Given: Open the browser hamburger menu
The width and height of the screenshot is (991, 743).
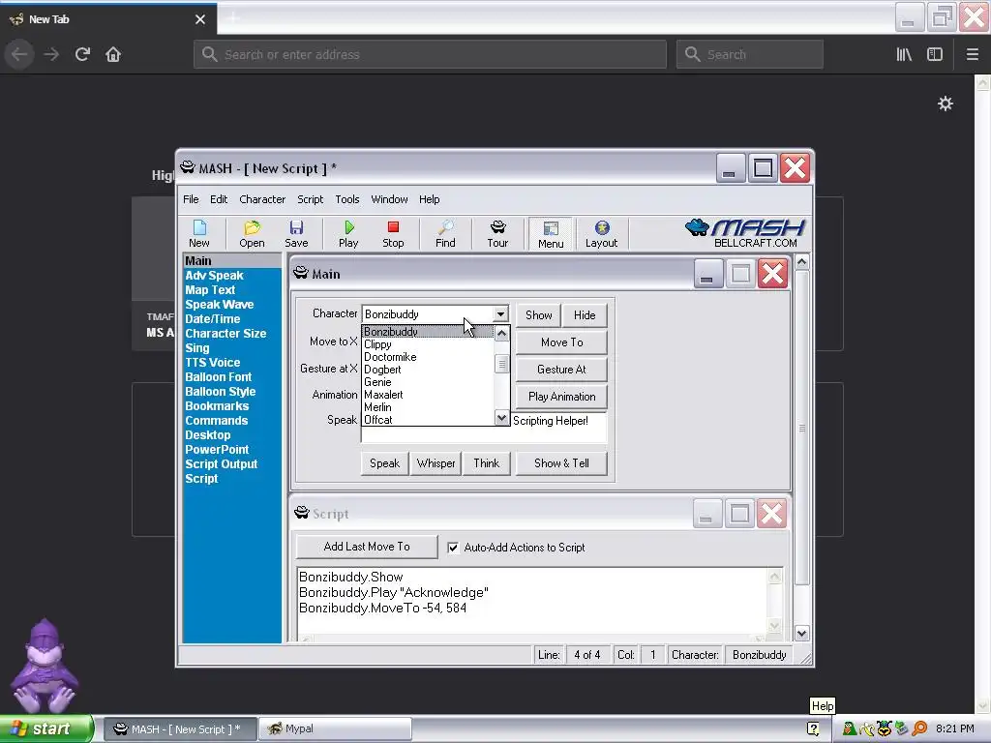Looking at the screenshot, I should (x=972, y=54).
